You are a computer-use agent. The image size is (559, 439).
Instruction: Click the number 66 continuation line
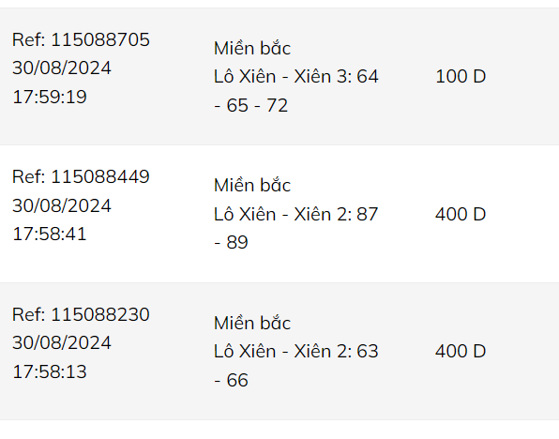[231, 380]
